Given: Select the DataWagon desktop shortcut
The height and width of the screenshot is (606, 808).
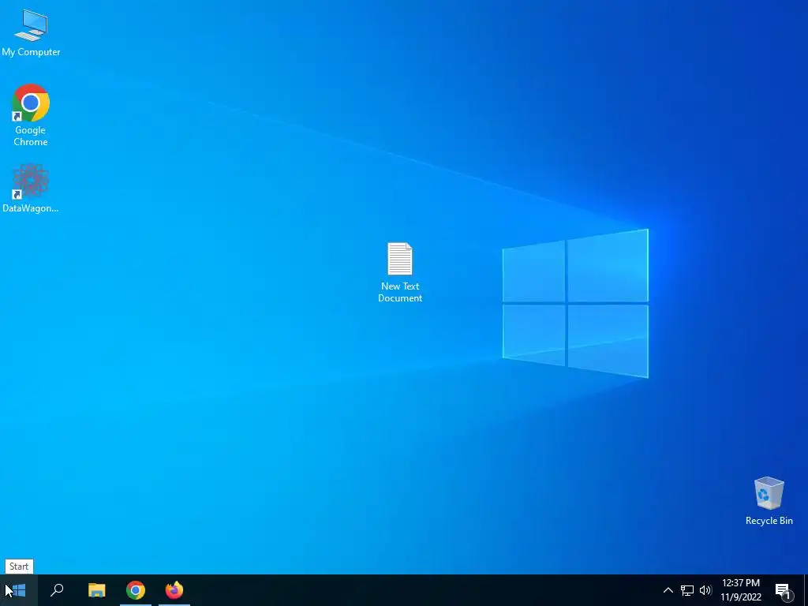Looking at the screenshot, I should (x=31, y=188).
